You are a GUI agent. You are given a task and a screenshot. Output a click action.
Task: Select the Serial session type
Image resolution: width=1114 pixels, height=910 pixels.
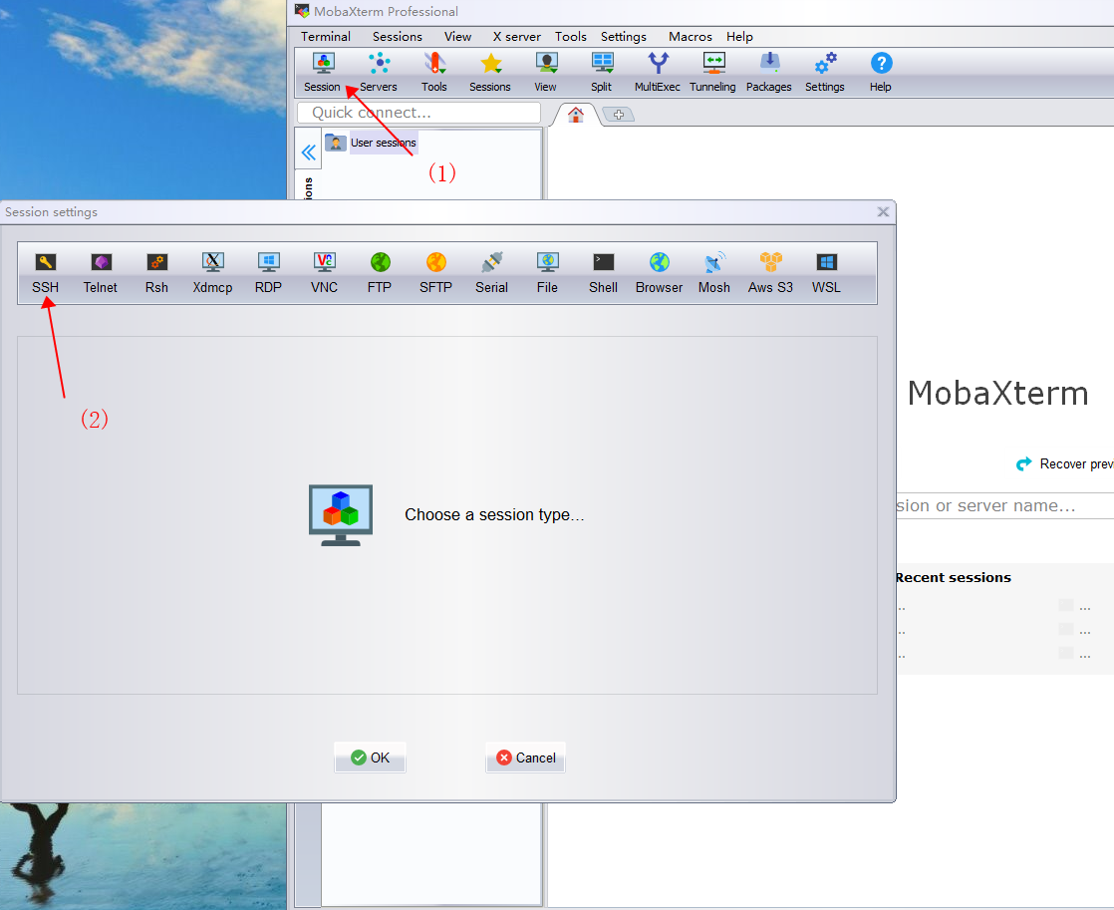click(491, 269)
